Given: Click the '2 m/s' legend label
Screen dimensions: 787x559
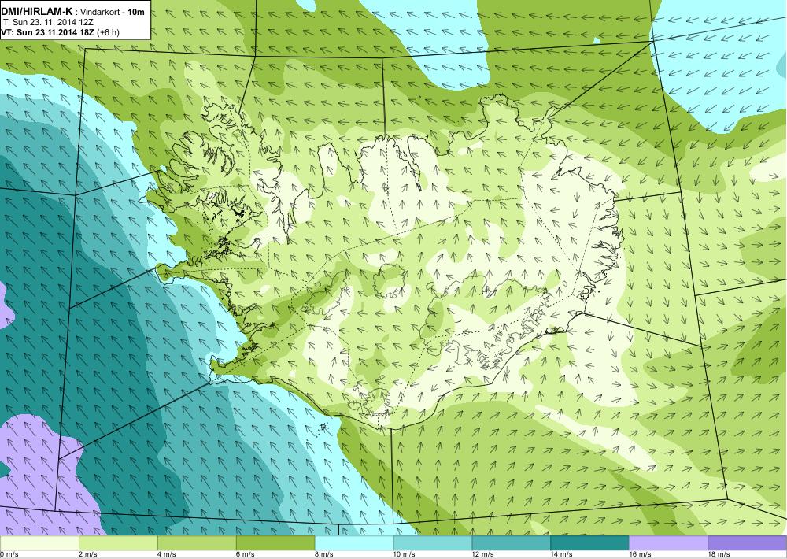Looking at the screenshot, I should coord(88,554).
